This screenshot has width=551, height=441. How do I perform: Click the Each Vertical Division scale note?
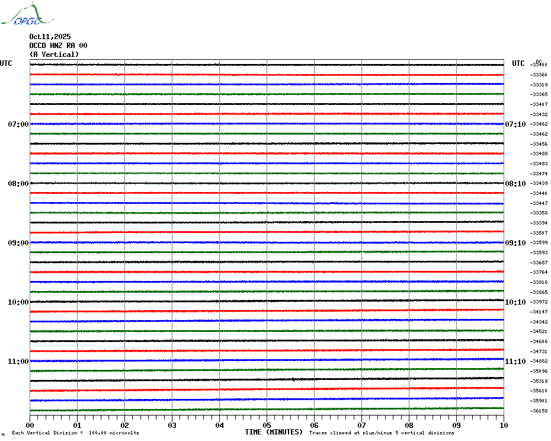click(x=75, y=433)
